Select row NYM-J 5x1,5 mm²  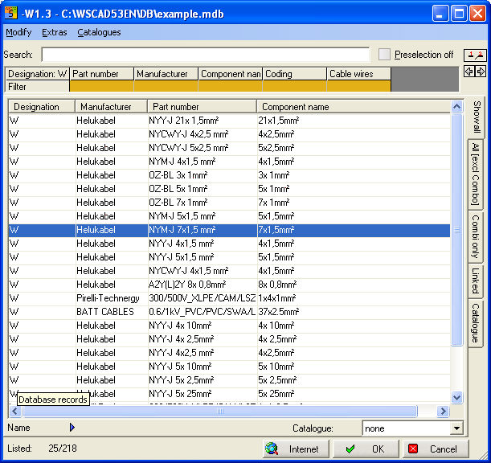(229, 216)
